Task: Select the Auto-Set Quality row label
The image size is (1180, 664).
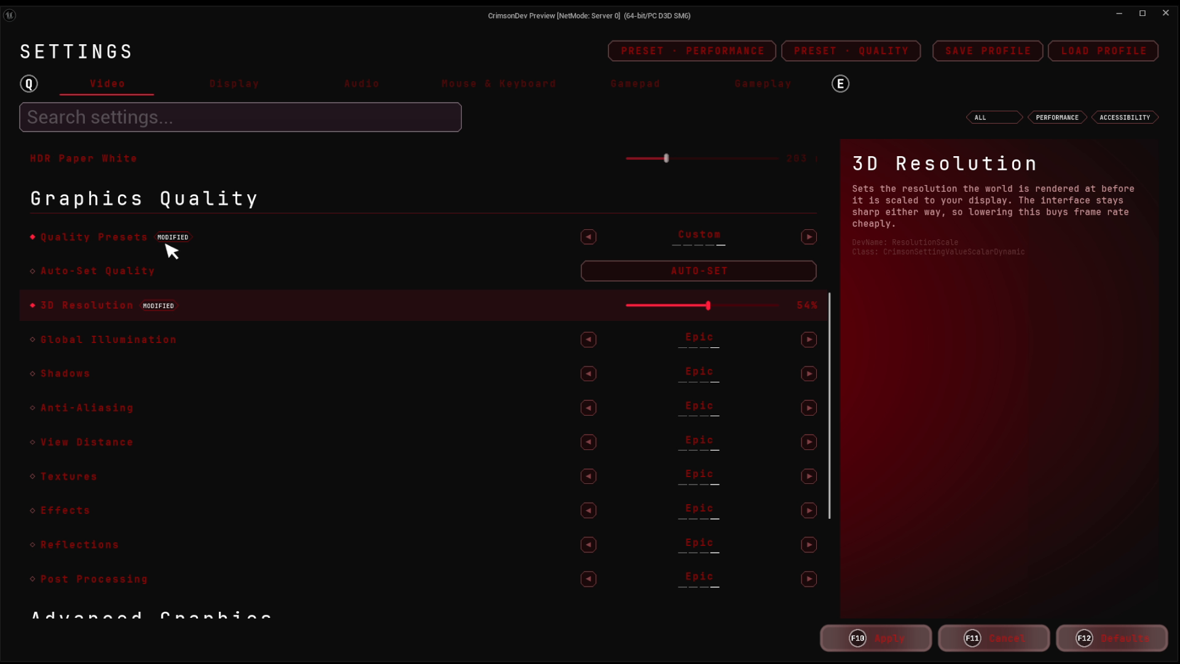Action: 97,271
